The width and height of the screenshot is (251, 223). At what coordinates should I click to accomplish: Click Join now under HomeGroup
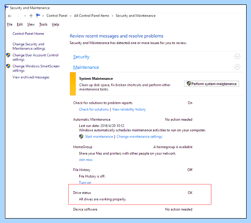click(x=86, y=160)
